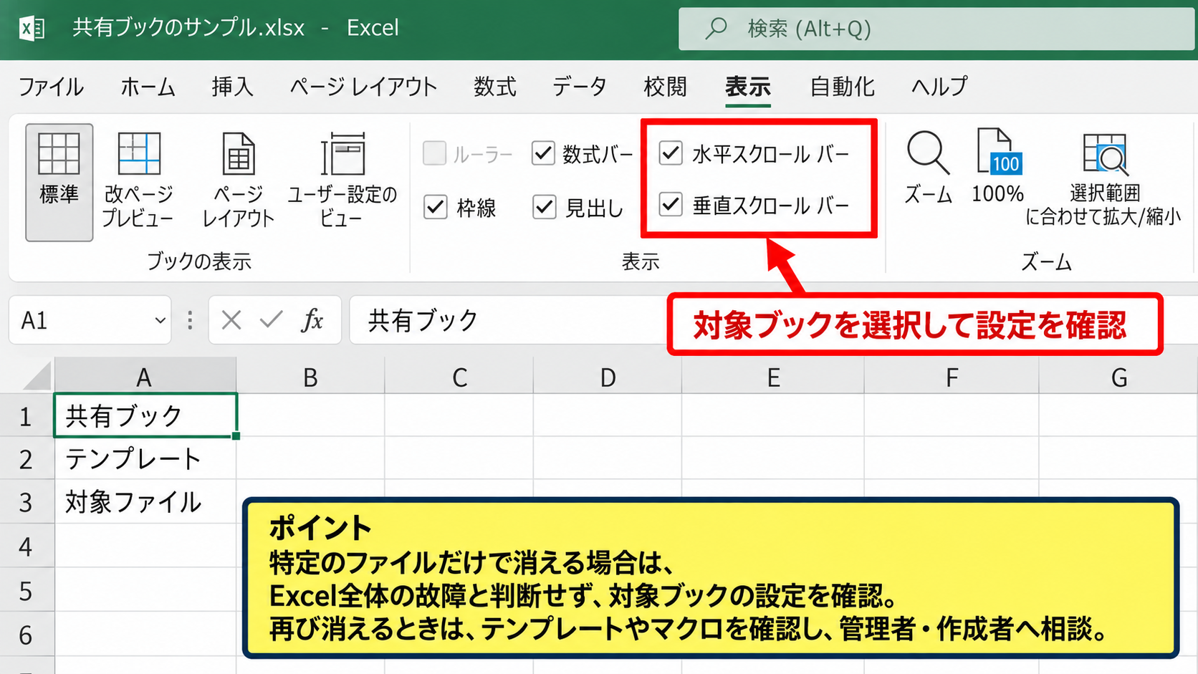
Task: Click 選択範囲に合わせて拡大/縮小 zoom to selection
Action: 1103,179
